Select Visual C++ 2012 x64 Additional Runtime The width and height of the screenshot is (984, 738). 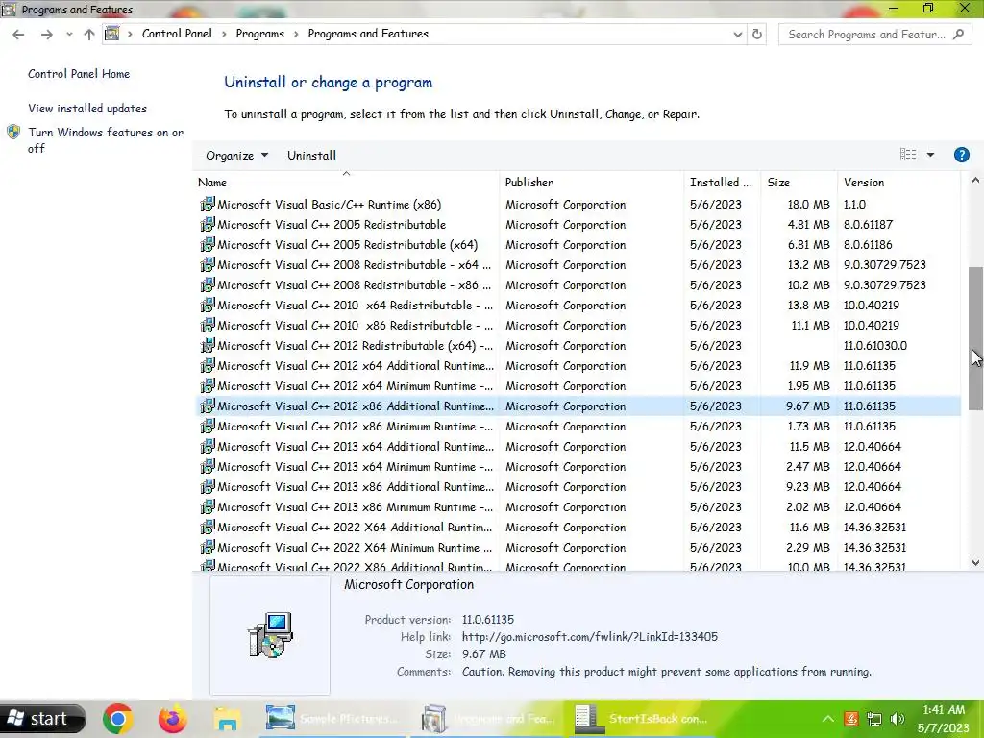578,366
